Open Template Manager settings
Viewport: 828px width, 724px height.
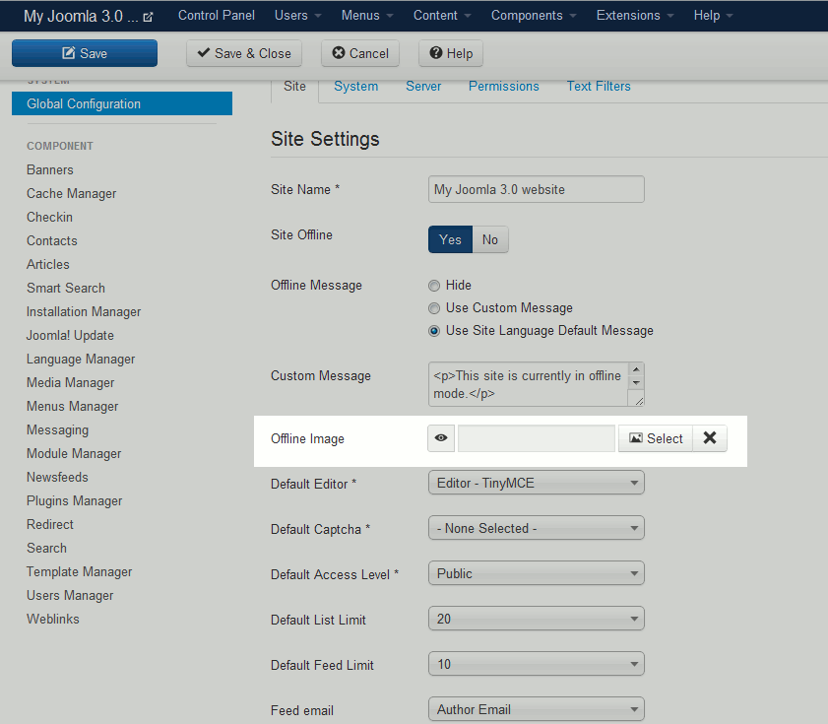pos(79,571)
